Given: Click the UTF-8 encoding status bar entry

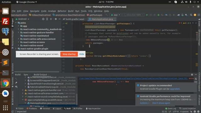Looking at the screenshot, I should (x=176, y=112).
